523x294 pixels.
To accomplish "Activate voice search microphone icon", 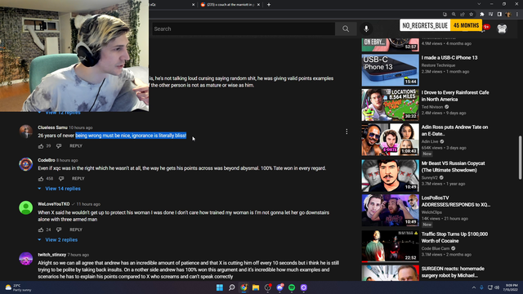I will coord(366,29).
